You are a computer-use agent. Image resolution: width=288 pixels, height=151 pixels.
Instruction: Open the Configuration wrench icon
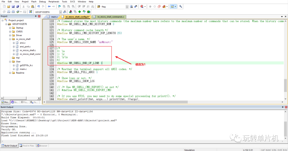pyautogui.click(x=181, y=6)
